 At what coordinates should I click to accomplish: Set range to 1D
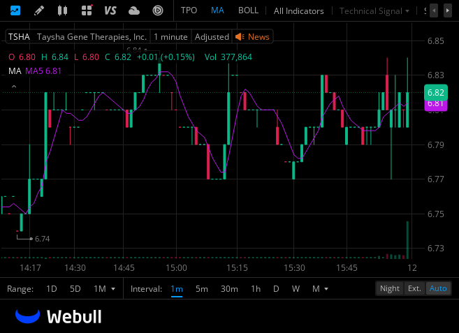pyautogui.click(x=52, y=289)
